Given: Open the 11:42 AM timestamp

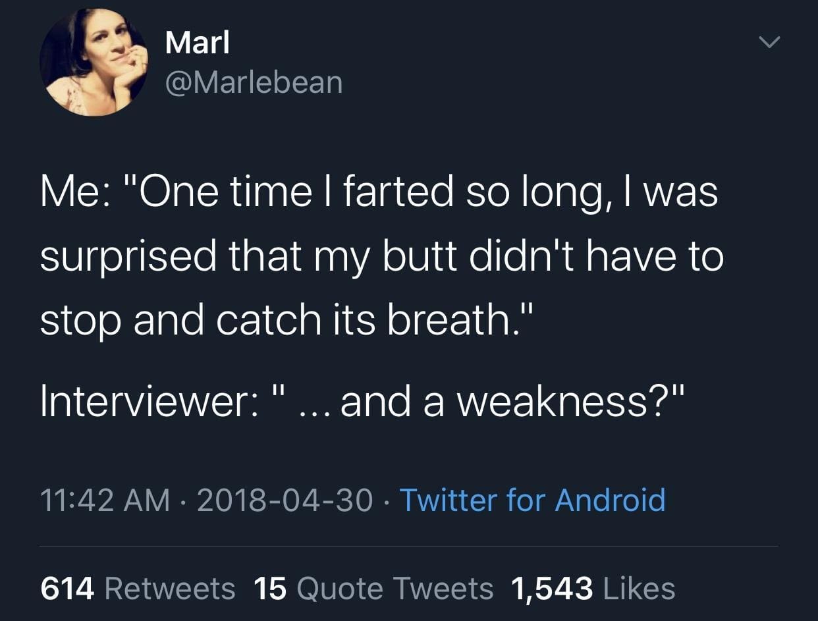Looking at the screenshot, I should pyautogui.click(x=105, y=501).
